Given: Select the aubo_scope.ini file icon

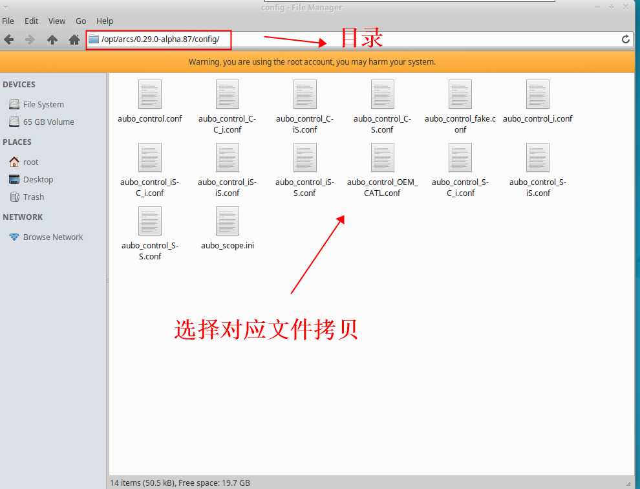Looking at the screenshot, I should [228, 221].
